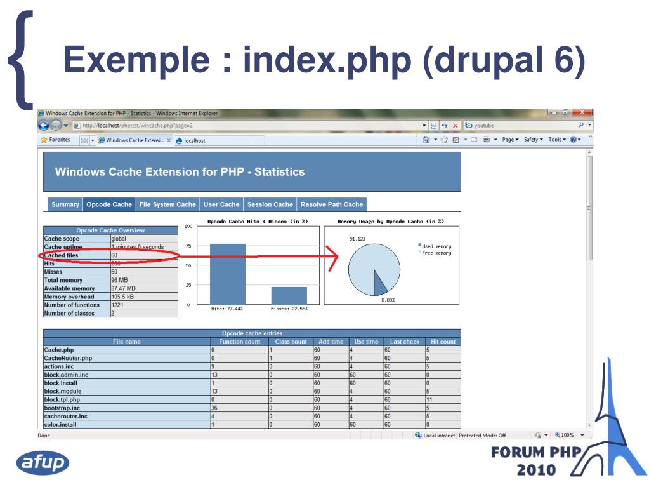
Task: Click the Done status bar text
Action: tap(44, 436)
